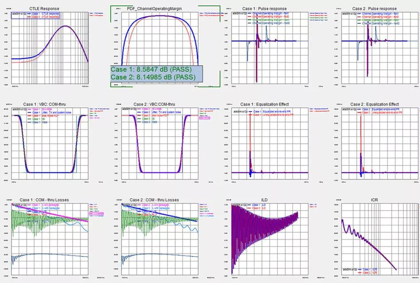This screenshot has height=283, width=420.
Task: Open the Case 1 VBC bathtub curve graph
Action: point(50,144)
